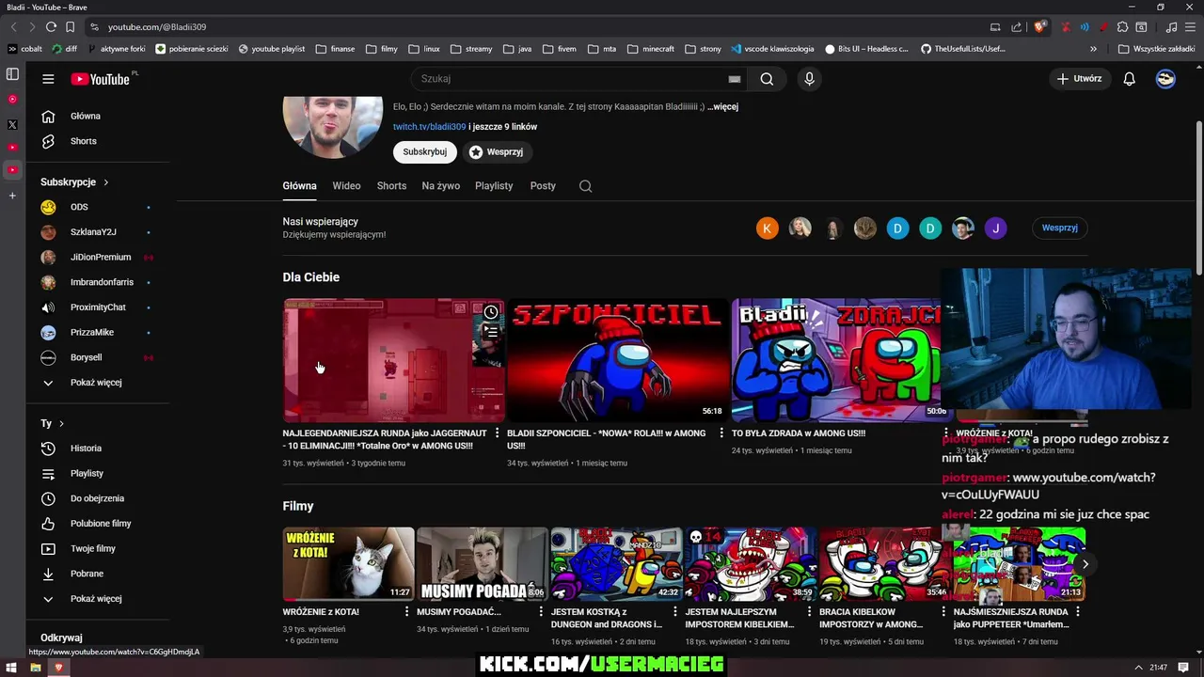Open supporter avatar with letter J
The width and height of the screenshot is (1204, 677).
coord(995,228)
